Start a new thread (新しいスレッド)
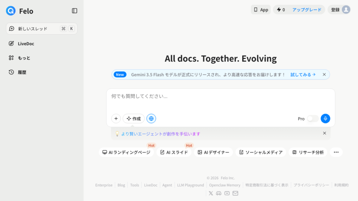Screen dimensions: 358x201 click(42, 29)
